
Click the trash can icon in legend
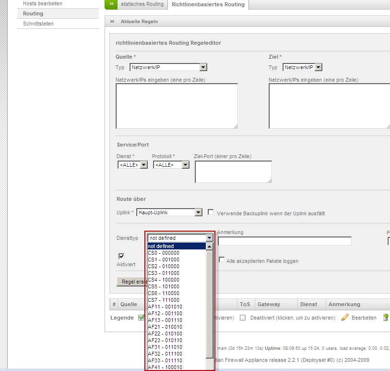coord(385,318)
